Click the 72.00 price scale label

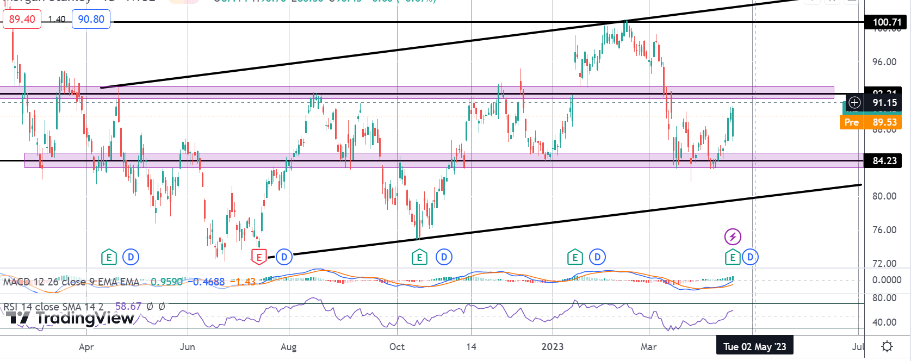[884, 264]
